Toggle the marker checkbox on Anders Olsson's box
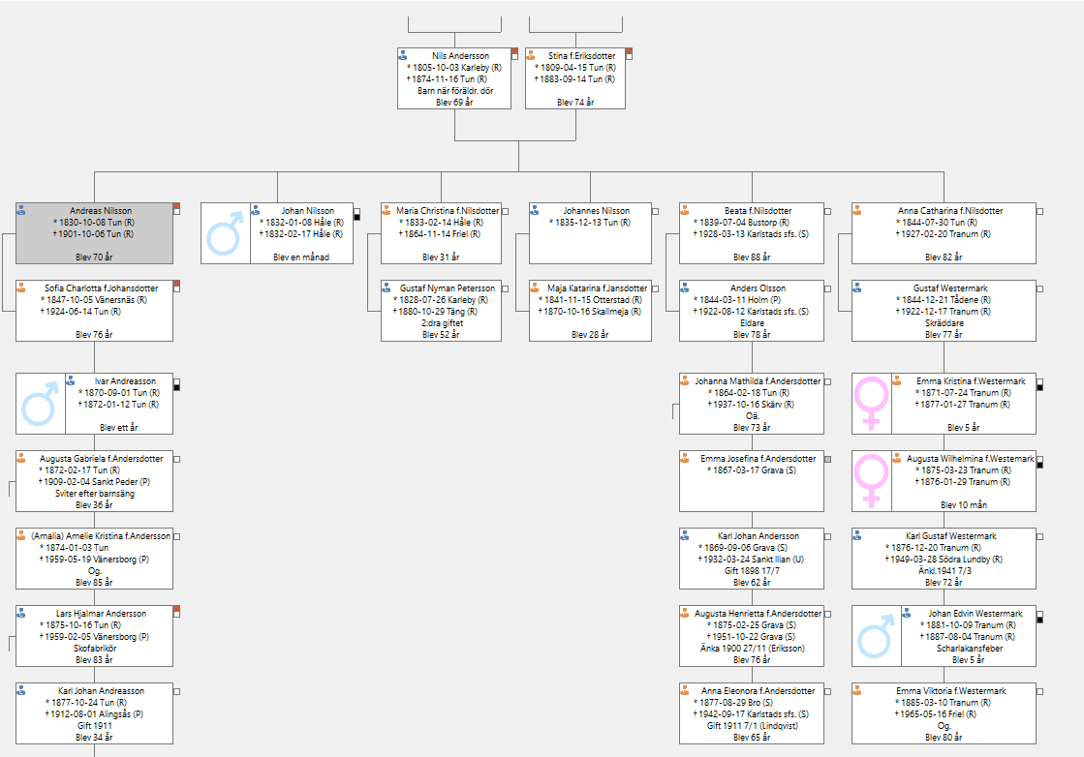Screen dimensions: 1084x757 click(827, 288)
